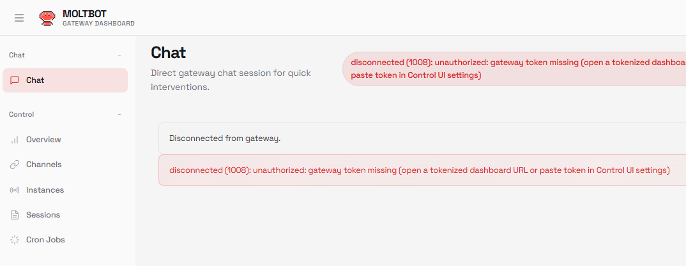
Task: Open the Cron Jobs page
Action: (x=45, y=240)
